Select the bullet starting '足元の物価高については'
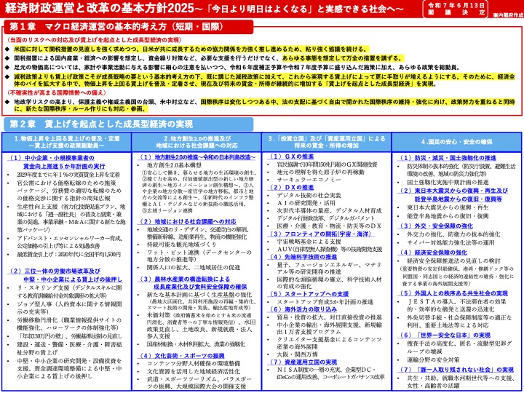Screen dimensions: 524x393 coord(237,67)
